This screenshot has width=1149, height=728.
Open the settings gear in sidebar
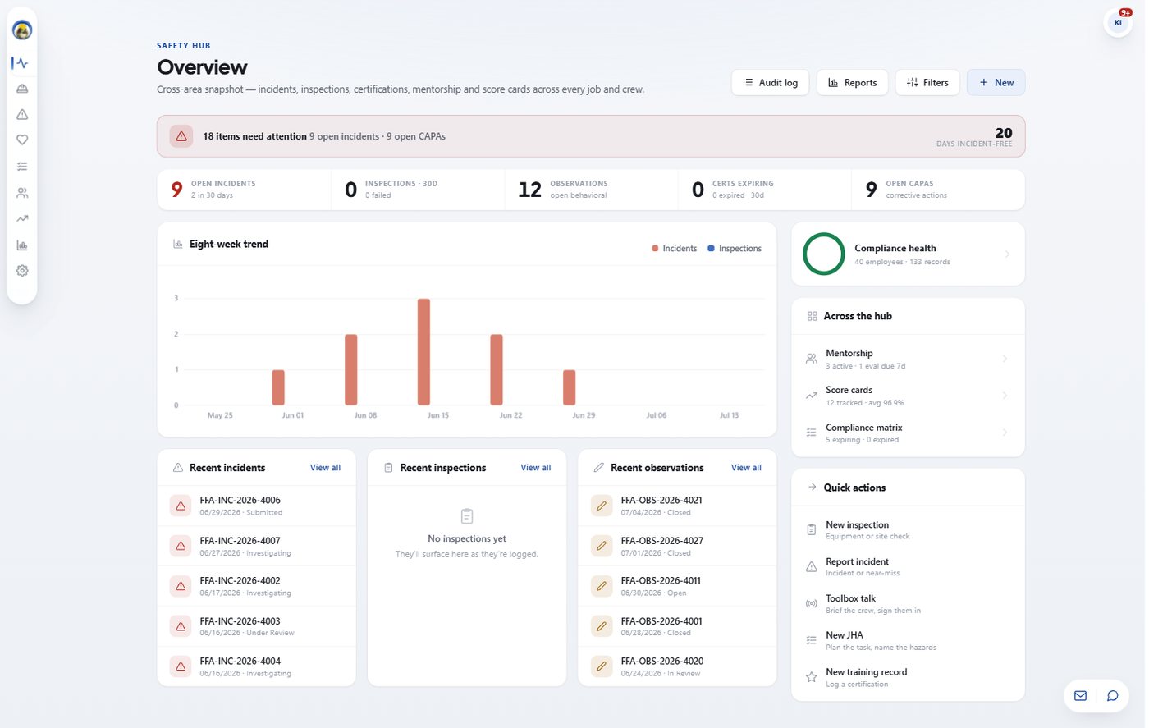click(x=22, y=271)
